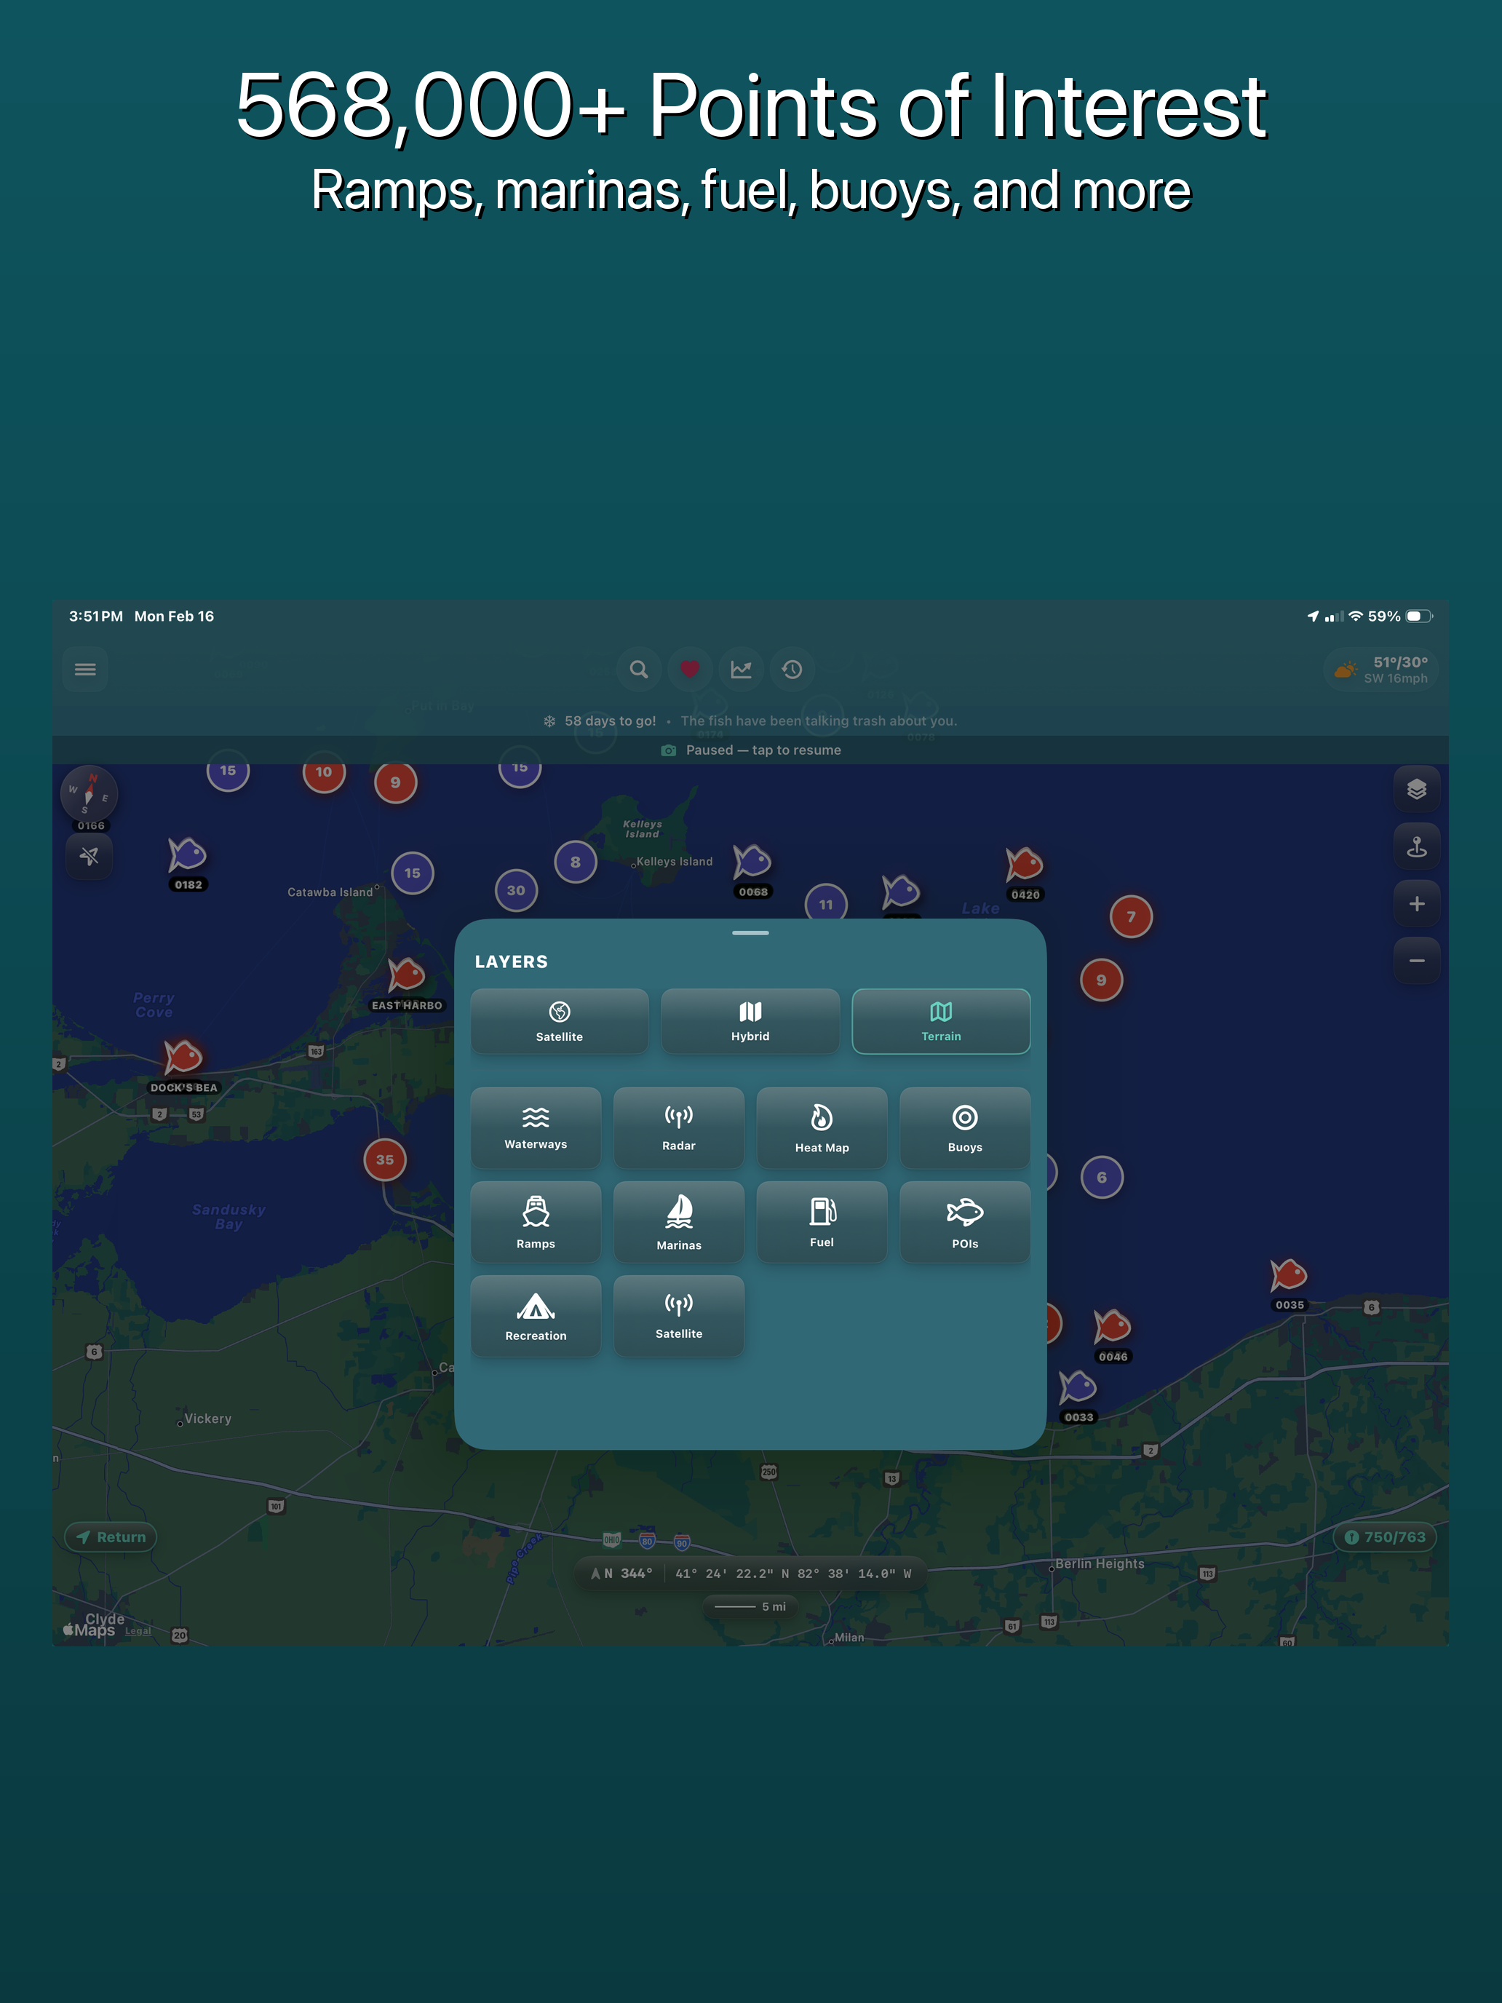The width and height of the screenshot is (1502, 2003).
Task: Tap Berlin Heights map label
Action: coord(1100,1564)
